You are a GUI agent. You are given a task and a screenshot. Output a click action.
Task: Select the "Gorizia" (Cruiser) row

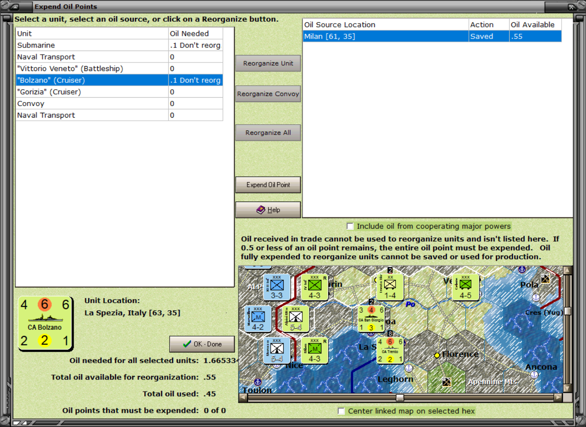click(x=119, y=91)
